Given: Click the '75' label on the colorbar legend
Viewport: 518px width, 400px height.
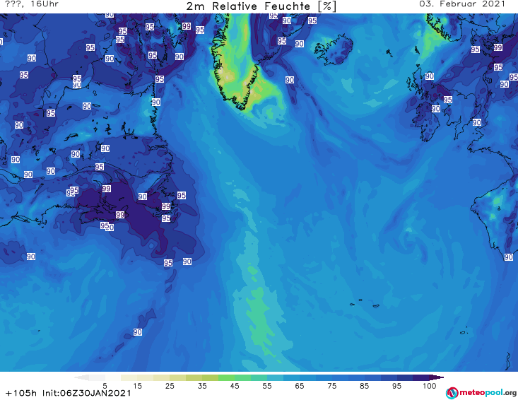Looking at the screenshot, I should click(x=331, y=386).
